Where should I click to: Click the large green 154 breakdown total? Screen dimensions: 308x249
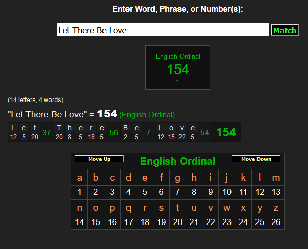pyautogui.click(x=226, y=133)
